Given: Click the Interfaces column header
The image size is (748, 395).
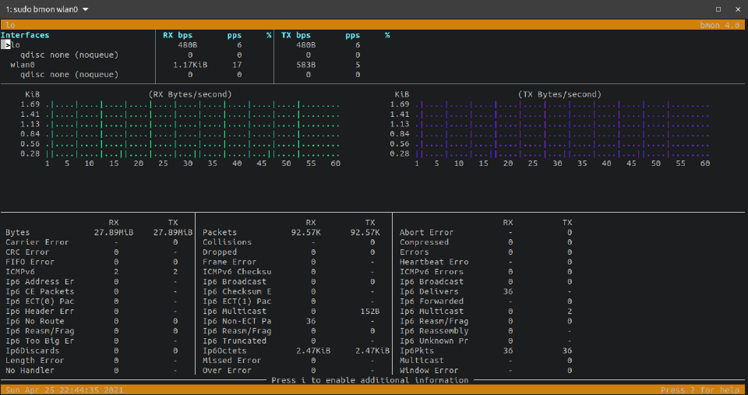Looking at the screenshot, I should [x=25, y=35].
